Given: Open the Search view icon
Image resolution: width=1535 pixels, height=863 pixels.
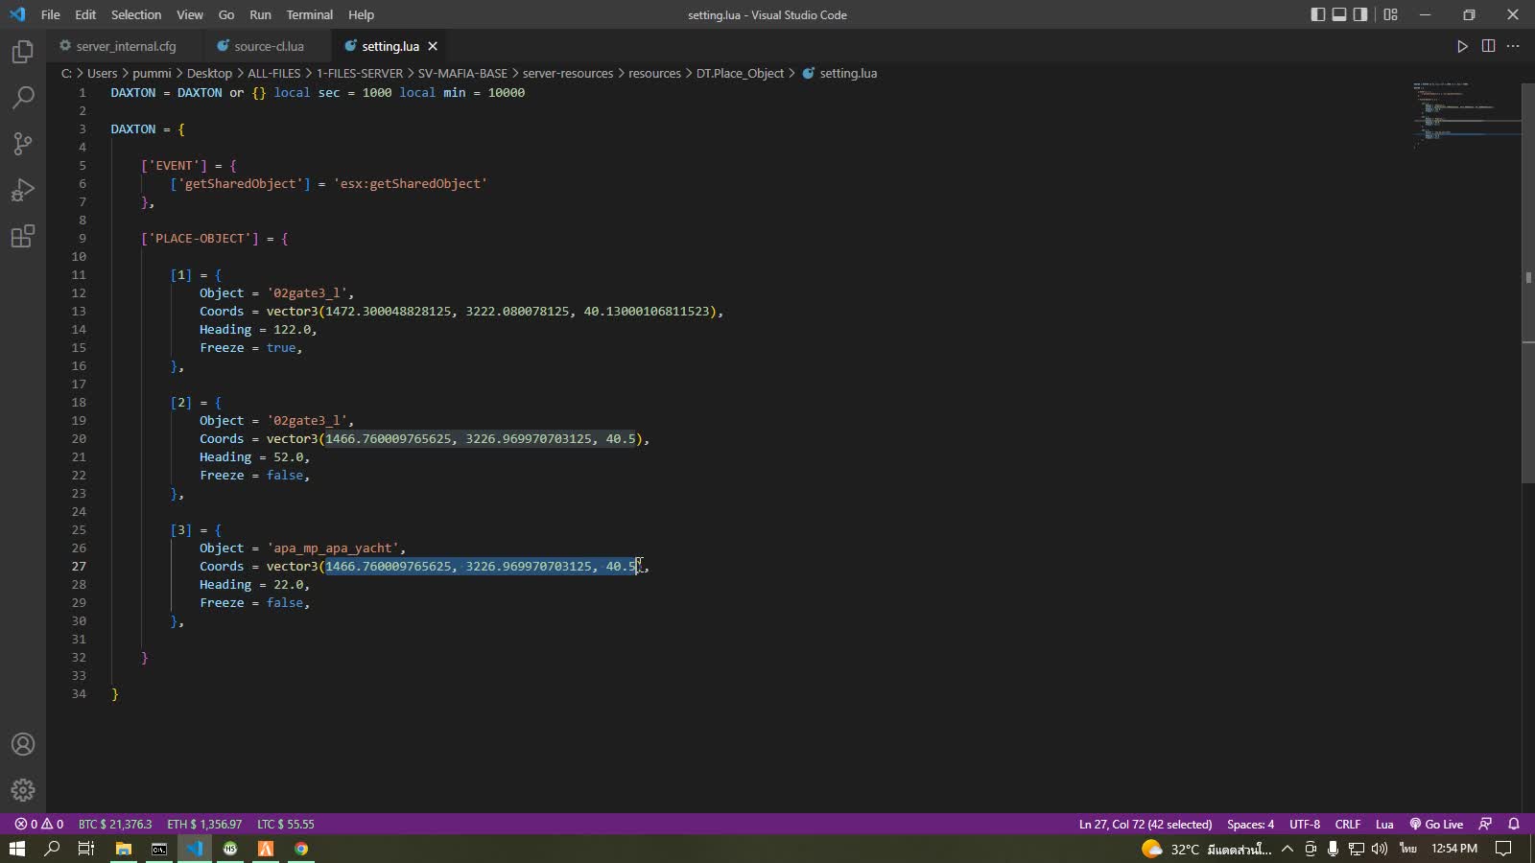Looking at the screenshot, I should coord(23,98).
